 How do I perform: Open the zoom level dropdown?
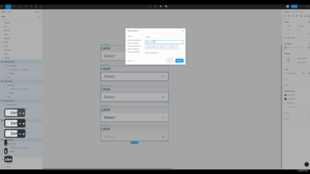307,6
